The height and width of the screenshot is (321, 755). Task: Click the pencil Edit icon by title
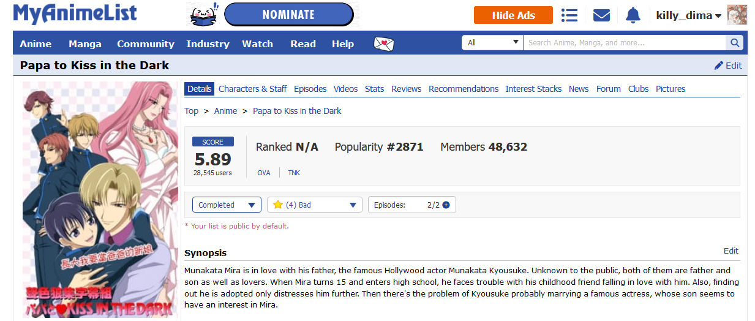[x=719, y=66]
